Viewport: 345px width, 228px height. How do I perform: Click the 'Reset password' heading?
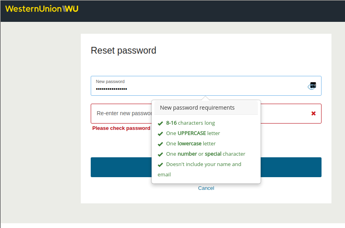[x=123, y=50]
